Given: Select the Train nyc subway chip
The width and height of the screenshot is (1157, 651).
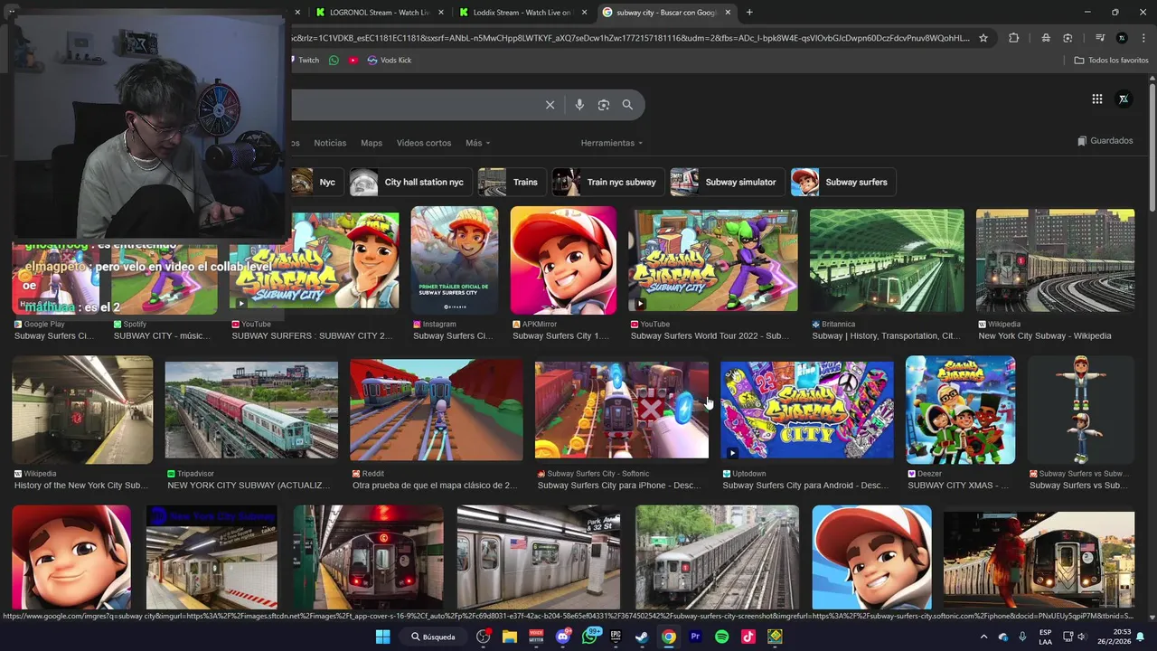Looking at the screenshot, I should tap(607, 182).
